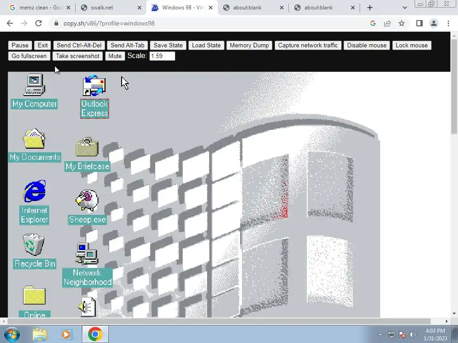Screen dimensions: 458x343
Task: Click the browser Back arrow
Action: pyautogui.click(x=10, y=23)
